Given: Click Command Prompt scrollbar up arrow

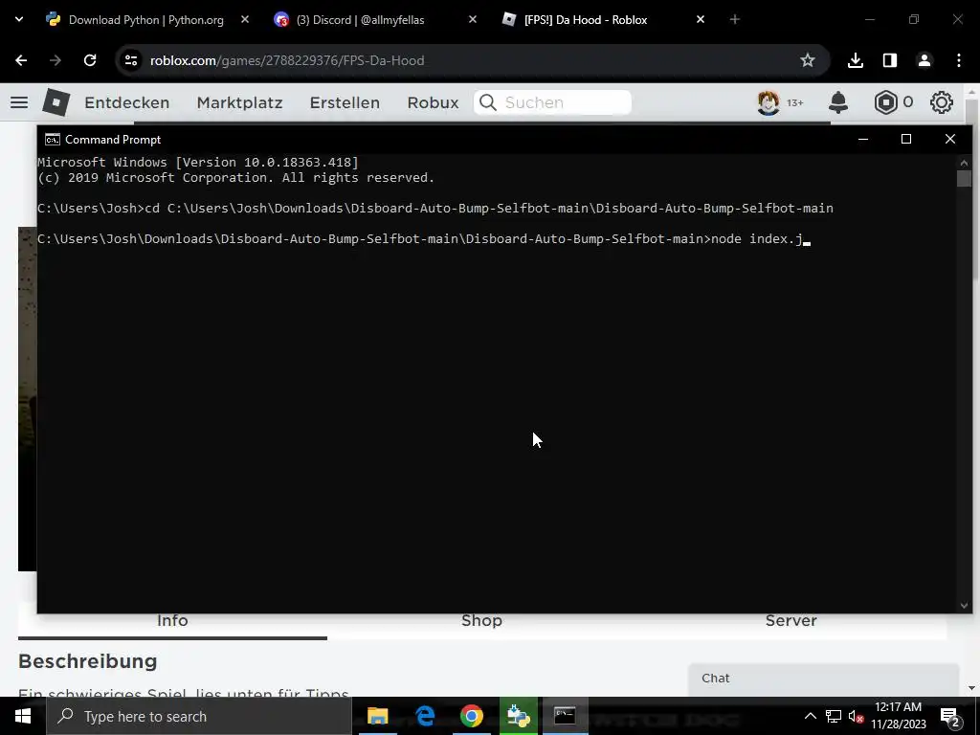Looking at the screenshot, I should [964, 163].
